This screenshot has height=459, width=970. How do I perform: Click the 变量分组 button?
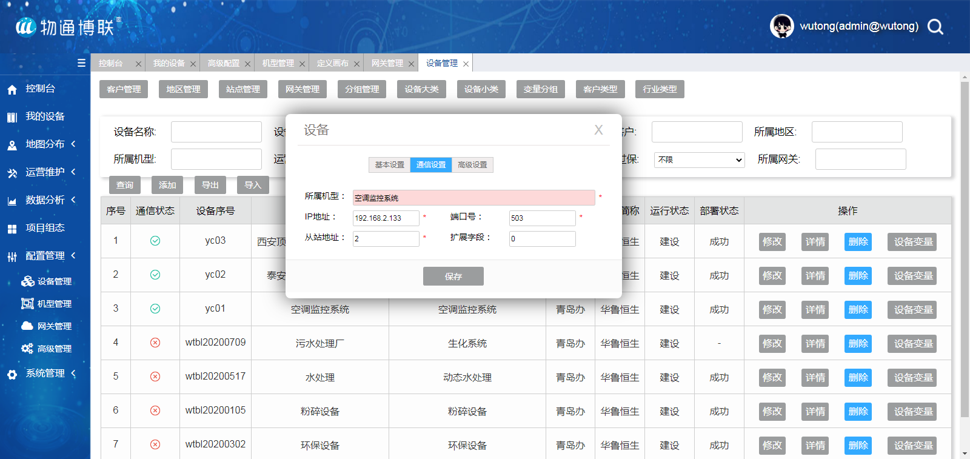click(x=541, y=89)
